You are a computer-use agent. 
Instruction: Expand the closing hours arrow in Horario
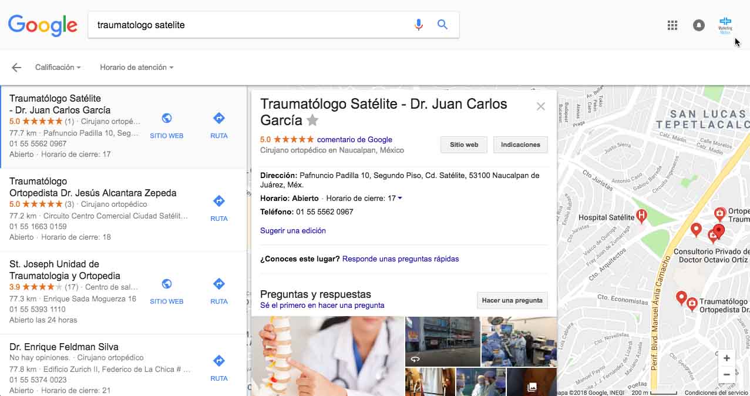(x=400, y=198)
